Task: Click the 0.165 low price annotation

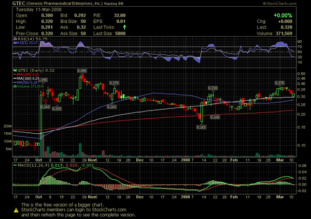Action: (201, 127)
